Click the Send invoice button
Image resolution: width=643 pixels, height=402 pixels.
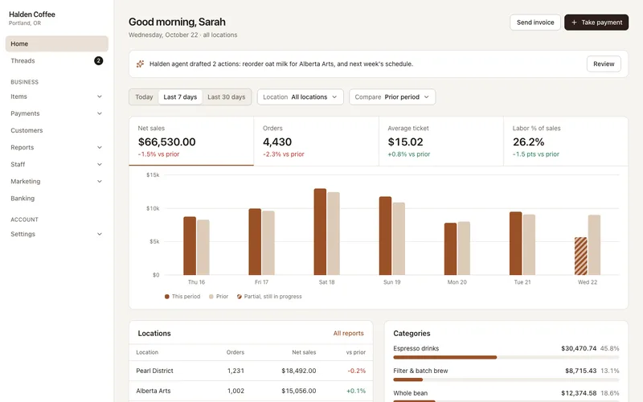[535, 23]
